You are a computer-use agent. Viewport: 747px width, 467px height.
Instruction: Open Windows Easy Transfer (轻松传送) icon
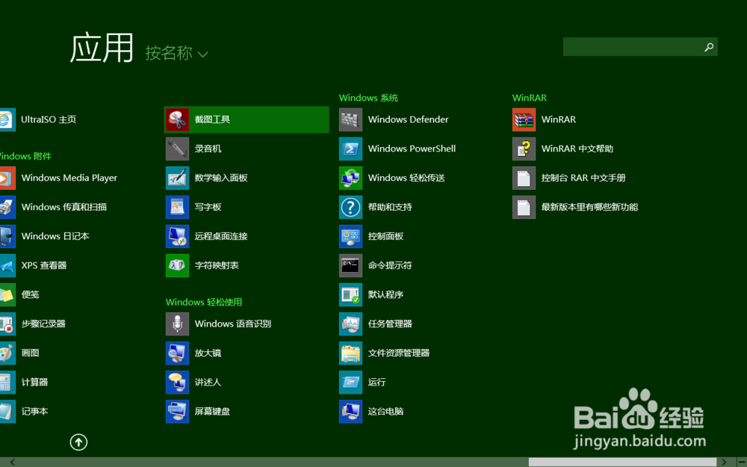(350, 178)
